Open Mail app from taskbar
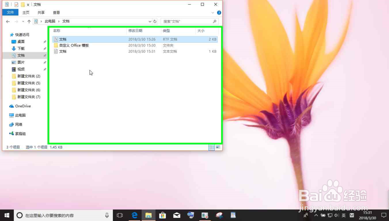This screenshot has height=221, width=389. coord(177,215)
